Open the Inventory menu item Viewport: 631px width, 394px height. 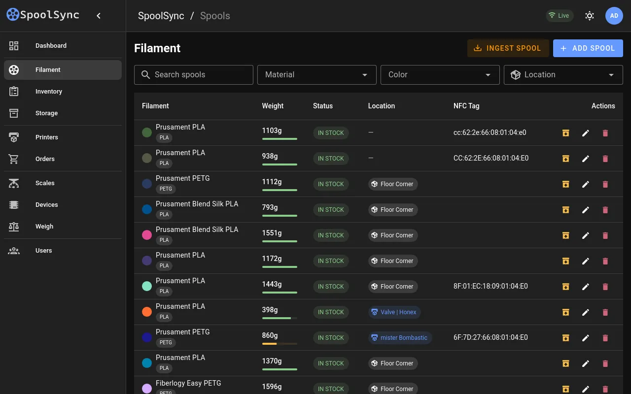(48, 92)
